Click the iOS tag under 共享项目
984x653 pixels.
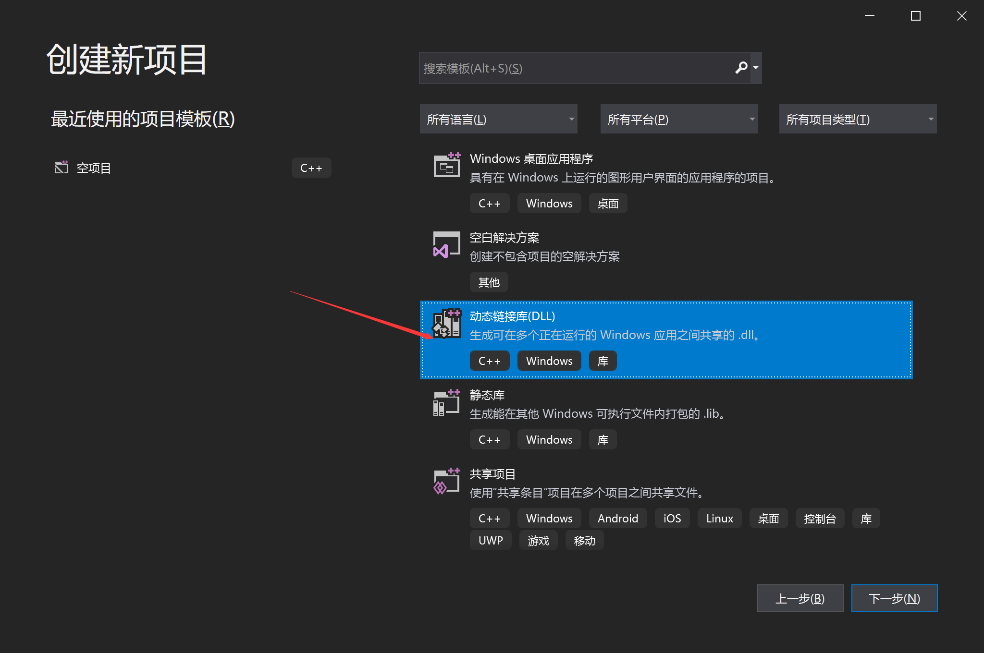coord(672,519)
